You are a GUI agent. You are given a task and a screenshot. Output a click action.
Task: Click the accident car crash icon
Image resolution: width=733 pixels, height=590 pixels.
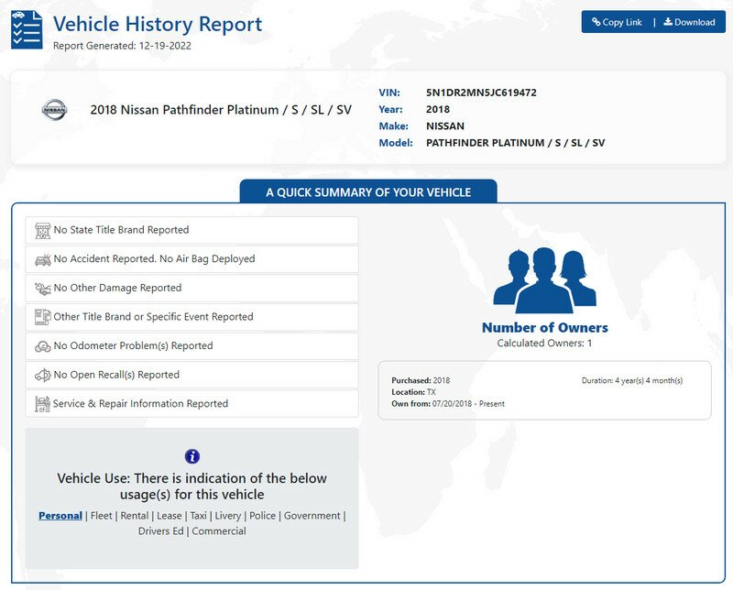(x=42, y=259)
